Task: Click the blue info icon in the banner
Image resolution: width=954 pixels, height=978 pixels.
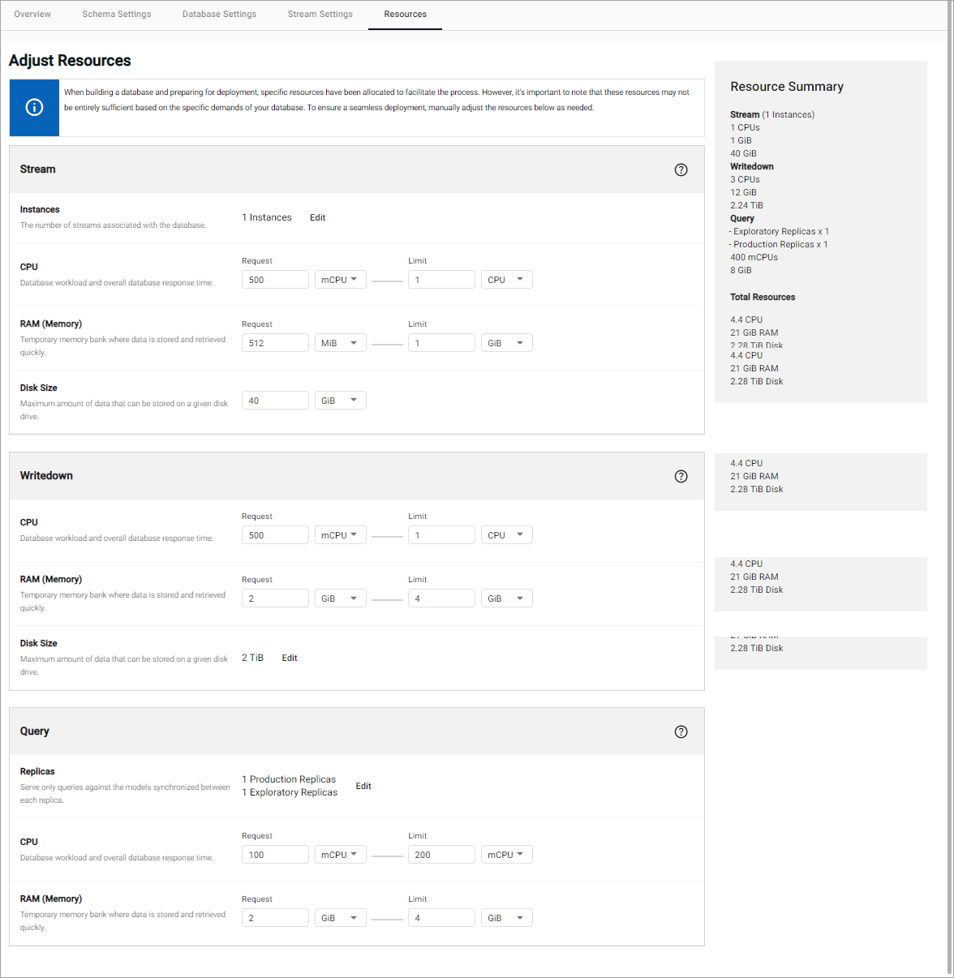Action: click(x=34, y=107)
